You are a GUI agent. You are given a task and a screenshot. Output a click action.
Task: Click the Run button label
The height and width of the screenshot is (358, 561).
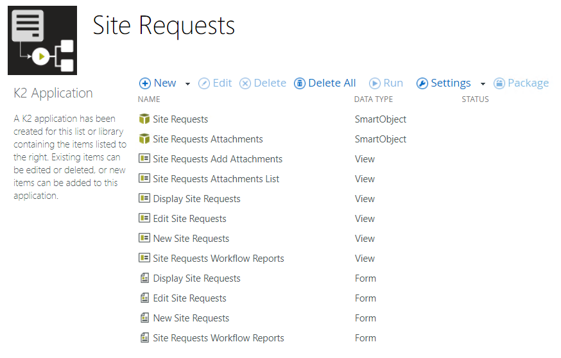[x=393, y=83]
